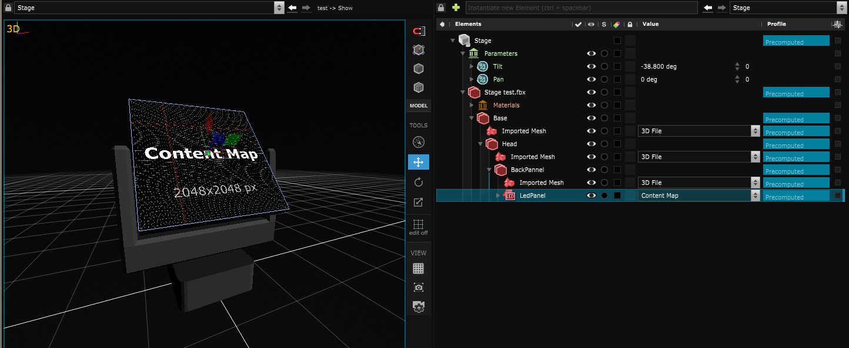Select the move translate tool
849x348 pixels.
(419, 162)
